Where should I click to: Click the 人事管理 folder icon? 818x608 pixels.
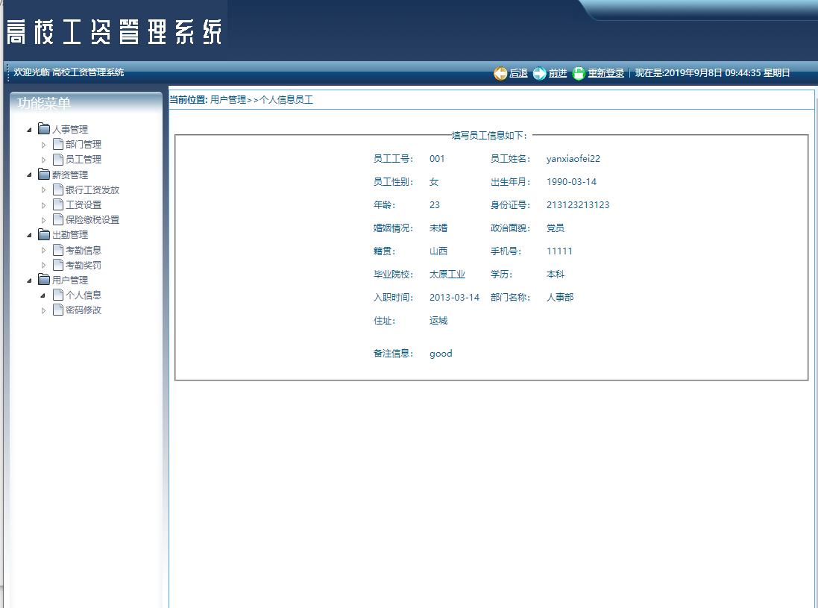[43, 128]
